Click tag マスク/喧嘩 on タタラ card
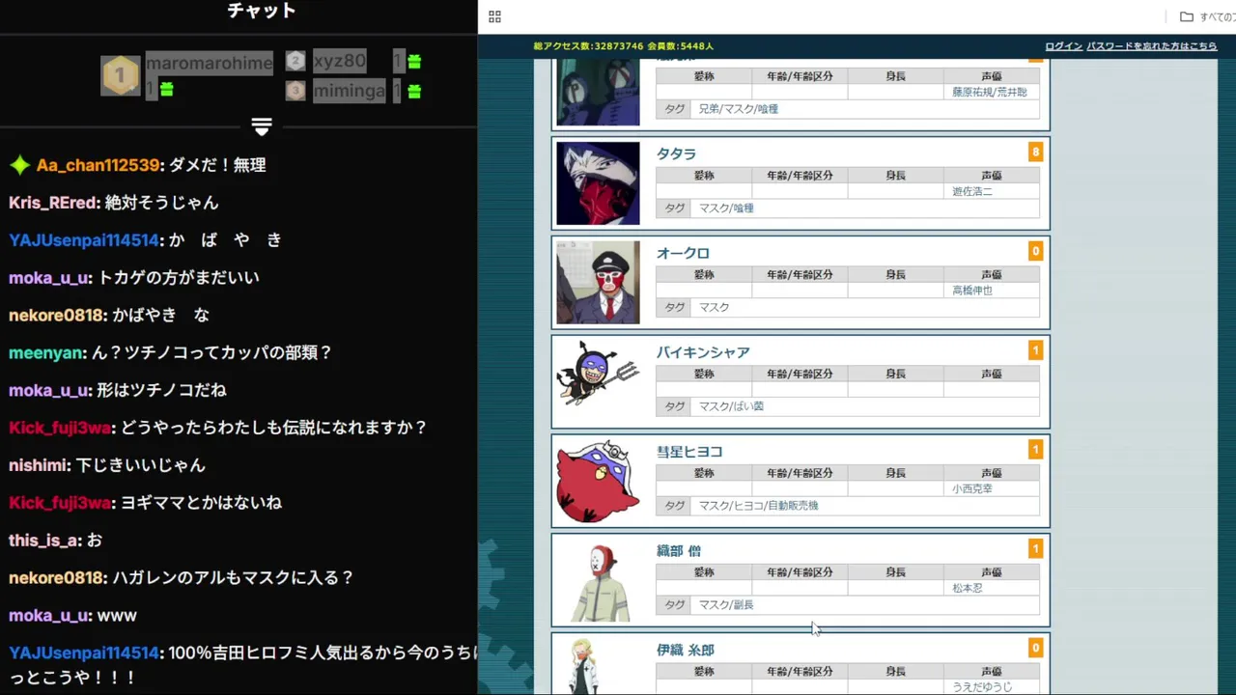 [x=726, y=208]
